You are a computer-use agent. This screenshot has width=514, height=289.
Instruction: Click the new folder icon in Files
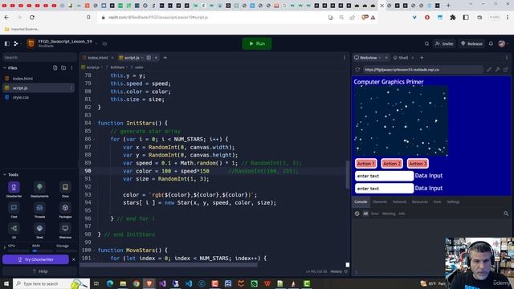point(63,67)
